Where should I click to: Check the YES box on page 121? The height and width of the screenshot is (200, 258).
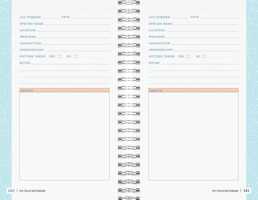point(188,57)
